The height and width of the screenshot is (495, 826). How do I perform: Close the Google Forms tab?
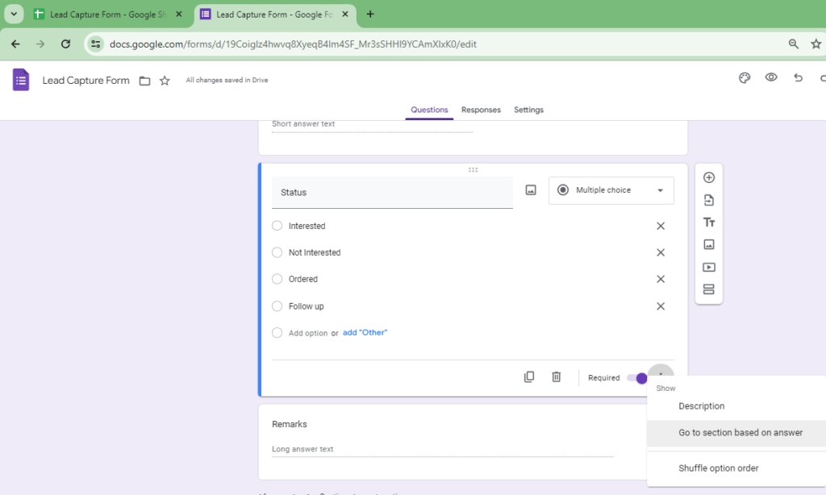[345, 15]
